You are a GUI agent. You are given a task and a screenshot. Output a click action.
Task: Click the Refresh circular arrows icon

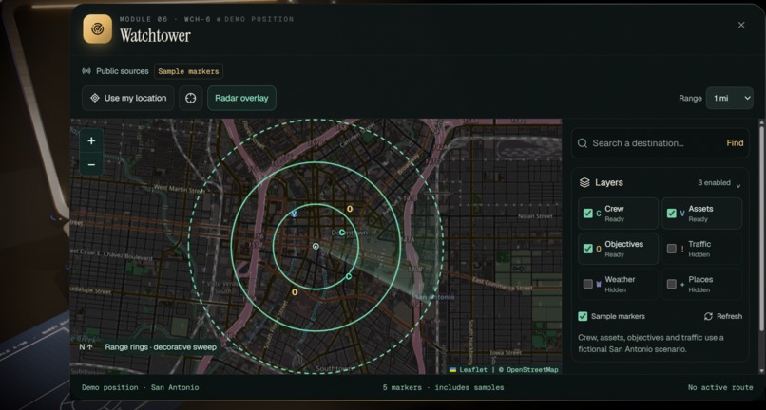(x=708, y=316)
